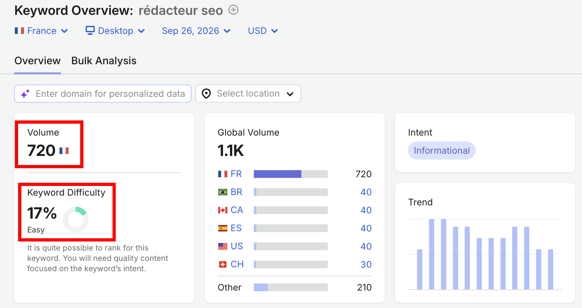The height and width of the screenshot is (308, 582).
Task: Open the ES country link
Action: 236,228
